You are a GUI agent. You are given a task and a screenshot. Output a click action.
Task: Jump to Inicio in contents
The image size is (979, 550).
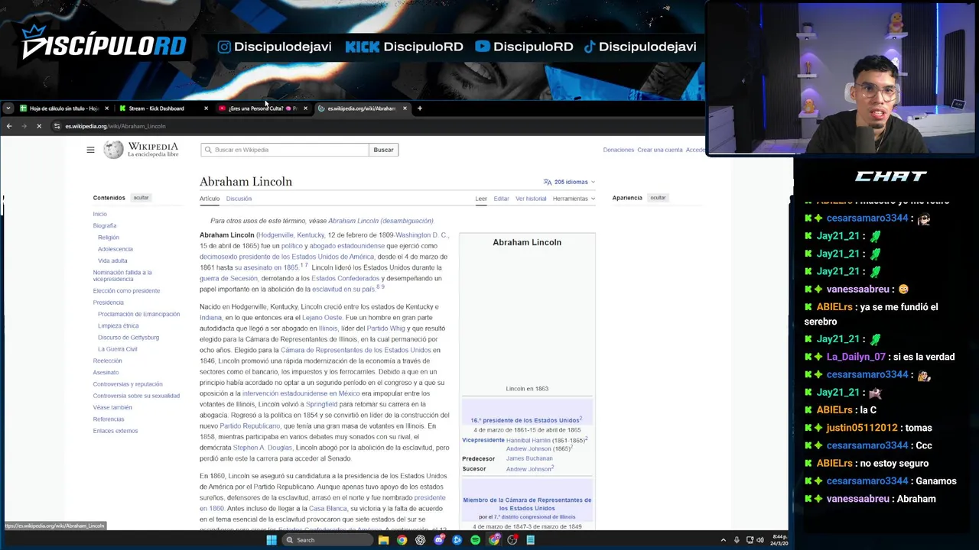100,214
